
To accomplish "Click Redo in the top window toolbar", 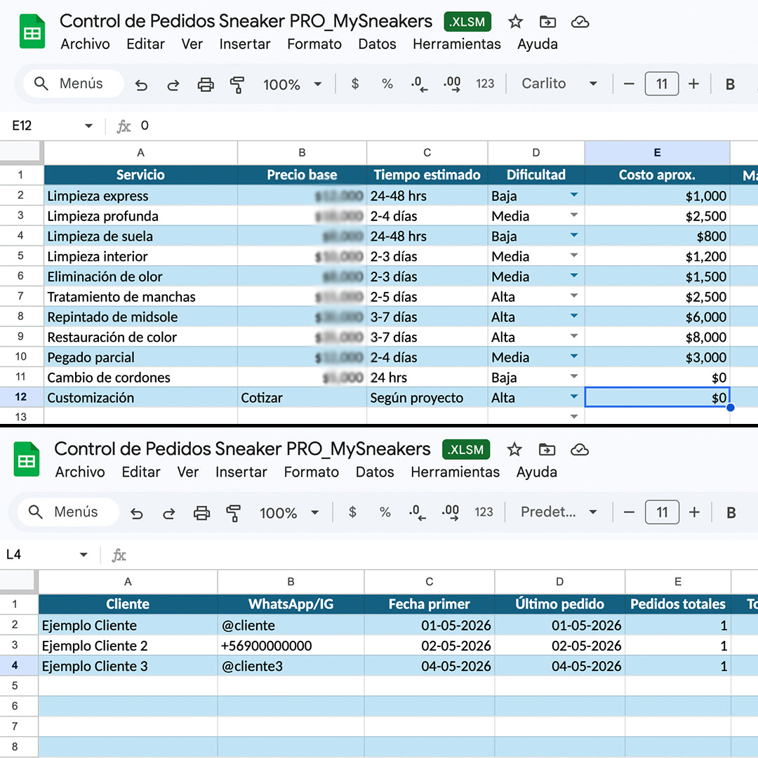I will click(x=173, y=85).
